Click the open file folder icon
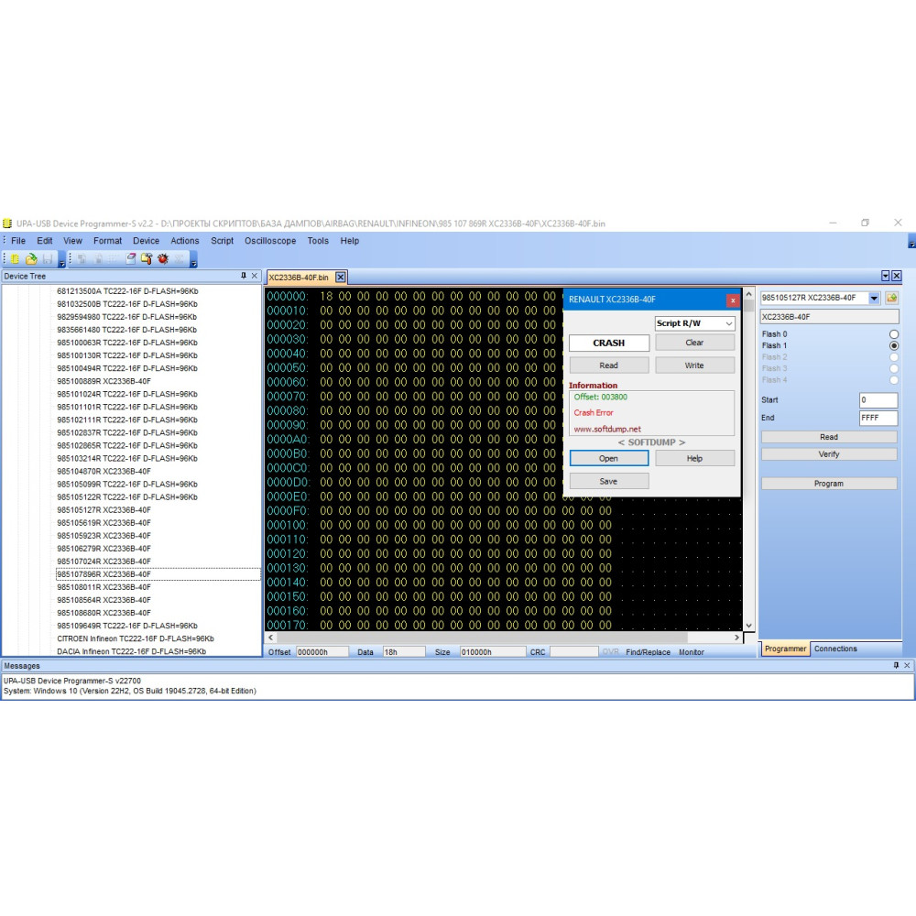 31,259
